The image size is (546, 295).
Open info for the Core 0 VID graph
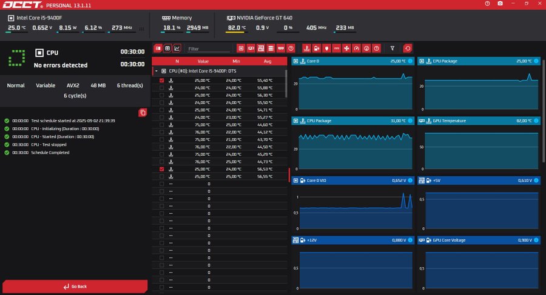click(x=410, y=181)
